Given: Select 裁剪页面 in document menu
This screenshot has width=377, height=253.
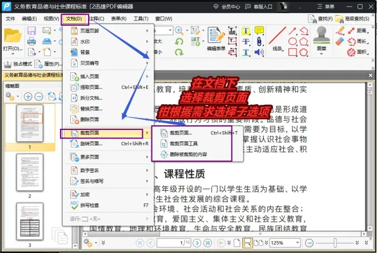Looking at the screenshot, I should click(x=108, y=133).
